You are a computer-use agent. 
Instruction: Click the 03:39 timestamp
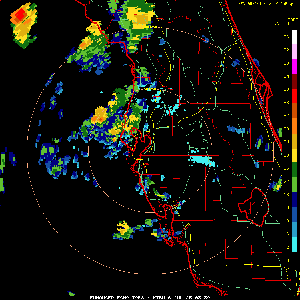[203, 298]
